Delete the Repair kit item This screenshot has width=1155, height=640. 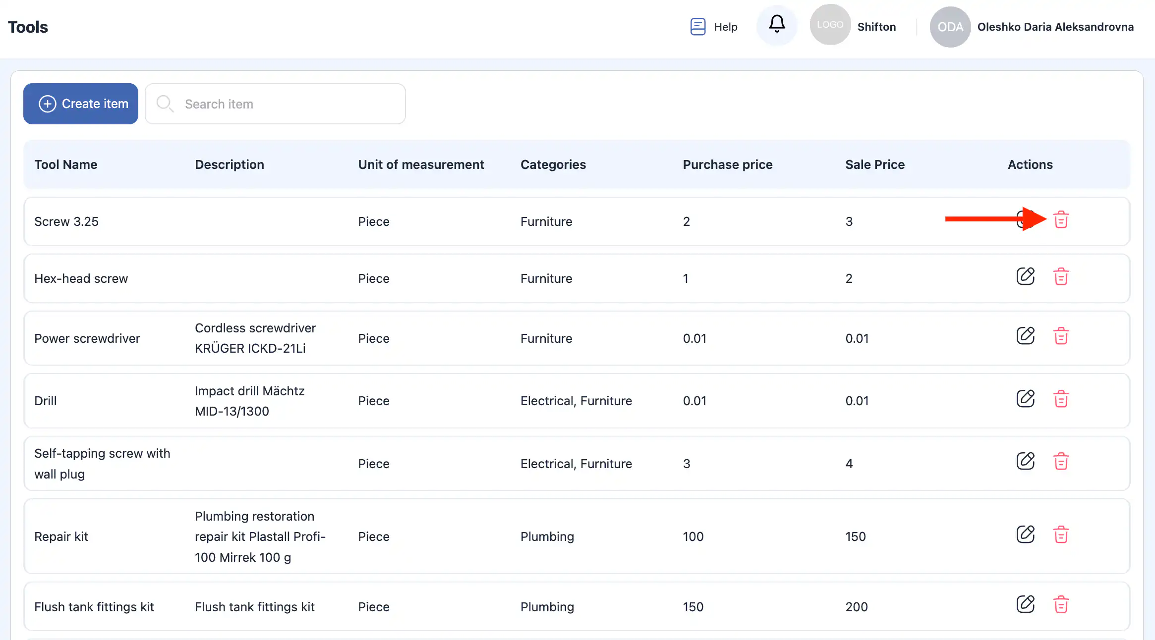pos(1061,534)
